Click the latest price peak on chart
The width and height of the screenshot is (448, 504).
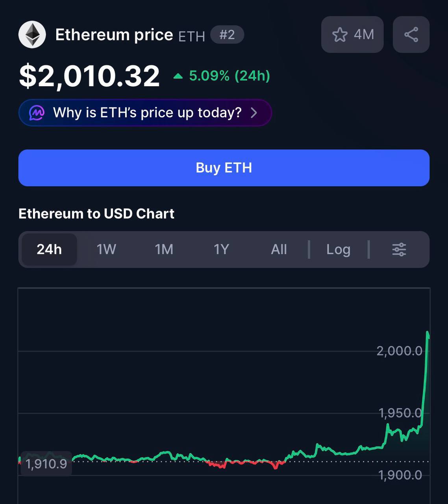point(428,334)
